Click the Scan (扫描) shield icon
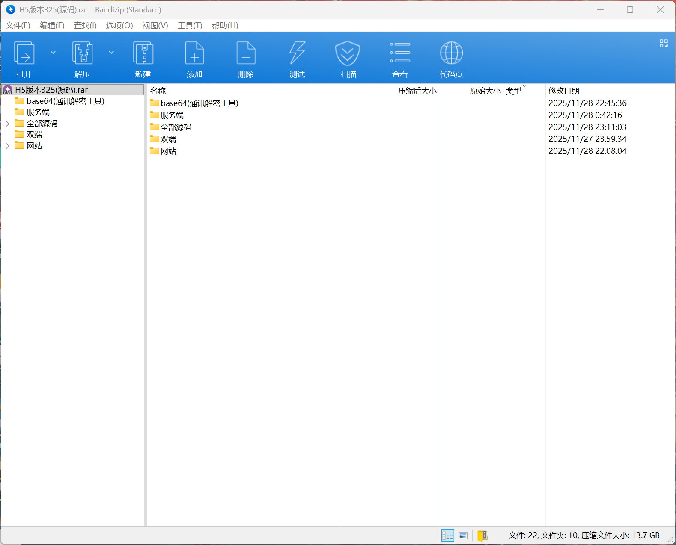The width and height of the screenshot is (676, 545). coord(348,53)
